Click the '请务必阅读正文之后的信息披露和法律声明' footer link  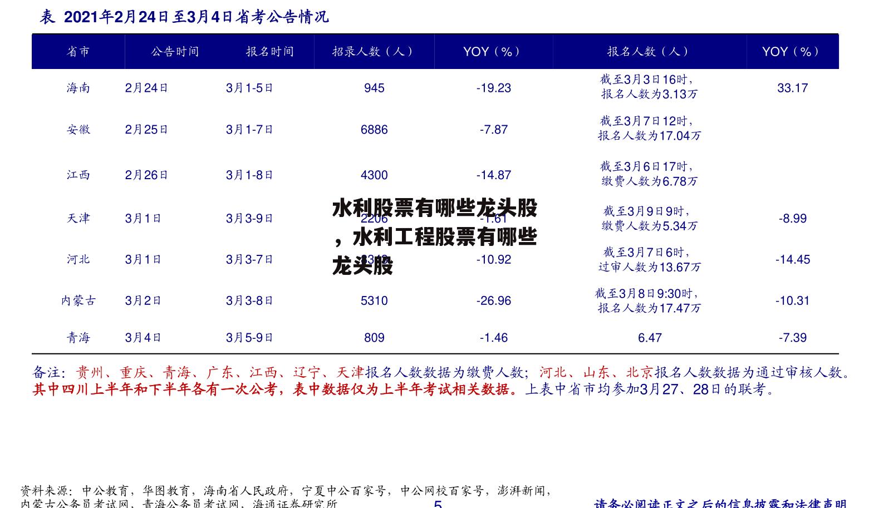tap(720, 504)
